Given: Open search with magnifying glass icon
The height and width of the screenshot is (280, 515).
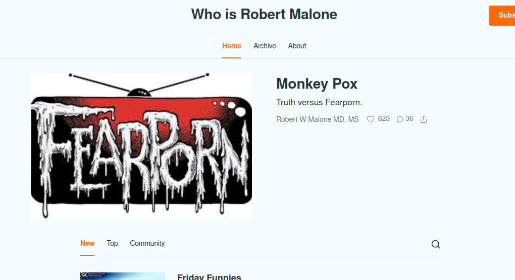Looking at the screenshot, I should (436, 244).
